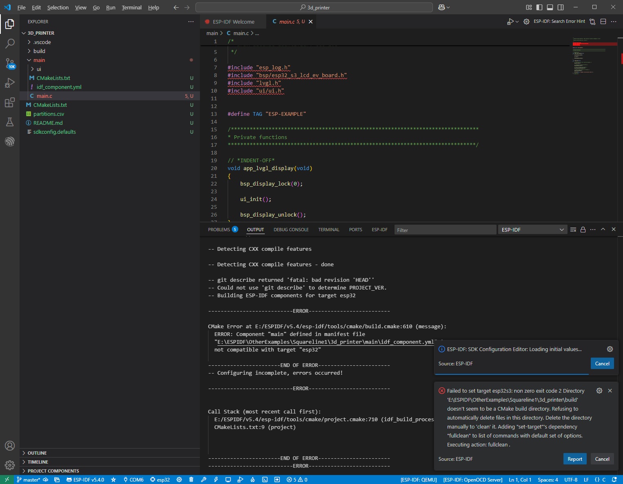Open the Selection menu

tap(58, 7)
